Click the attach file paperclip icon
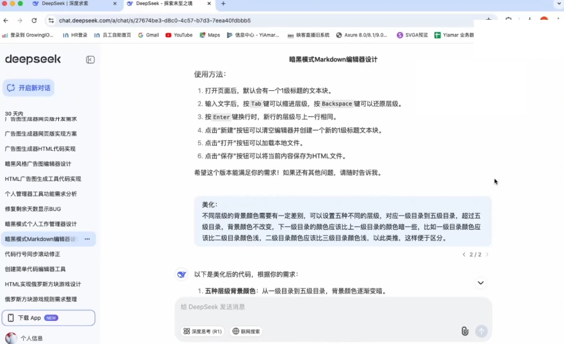This screenshot has height=344, width=564. (x=465, y=331)
